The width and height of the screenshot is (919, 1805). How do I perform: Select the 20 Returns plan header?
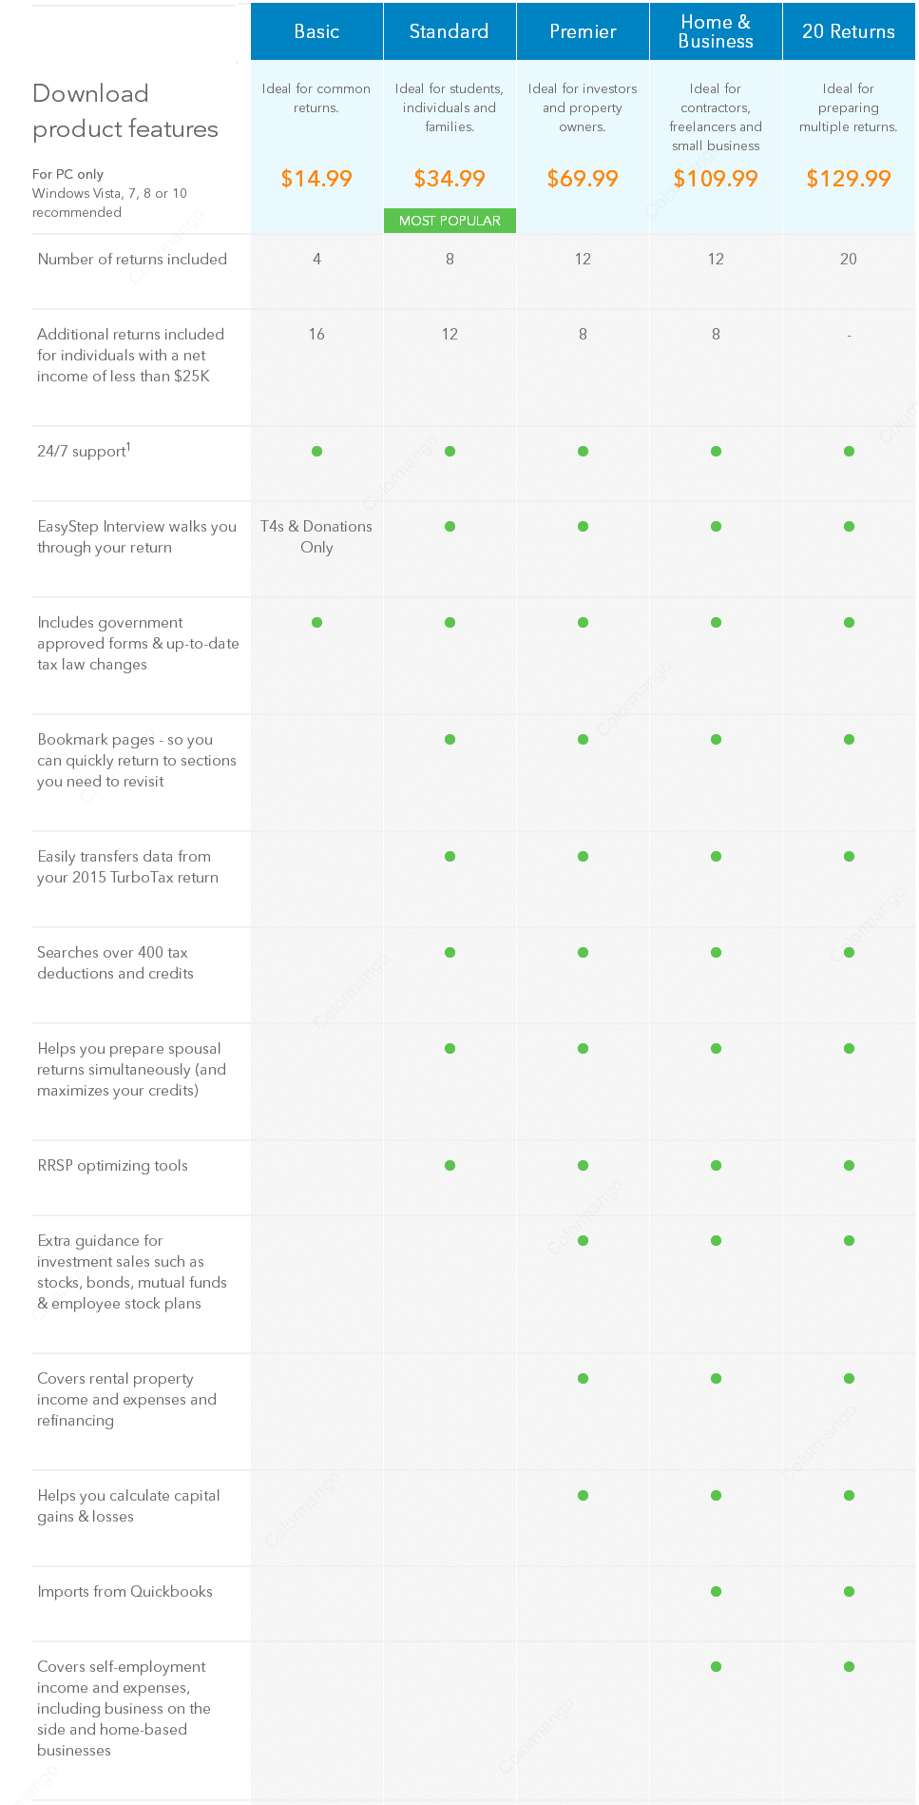849,31
